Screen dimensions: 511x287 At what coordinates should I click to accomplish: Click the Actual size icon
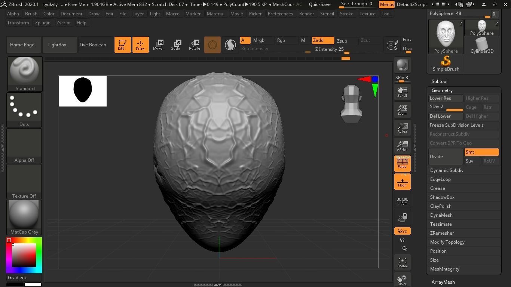click(x=402, y=128)
